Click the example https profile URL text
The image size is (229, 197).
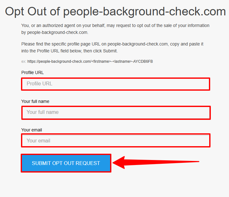[x=90, y=61]
